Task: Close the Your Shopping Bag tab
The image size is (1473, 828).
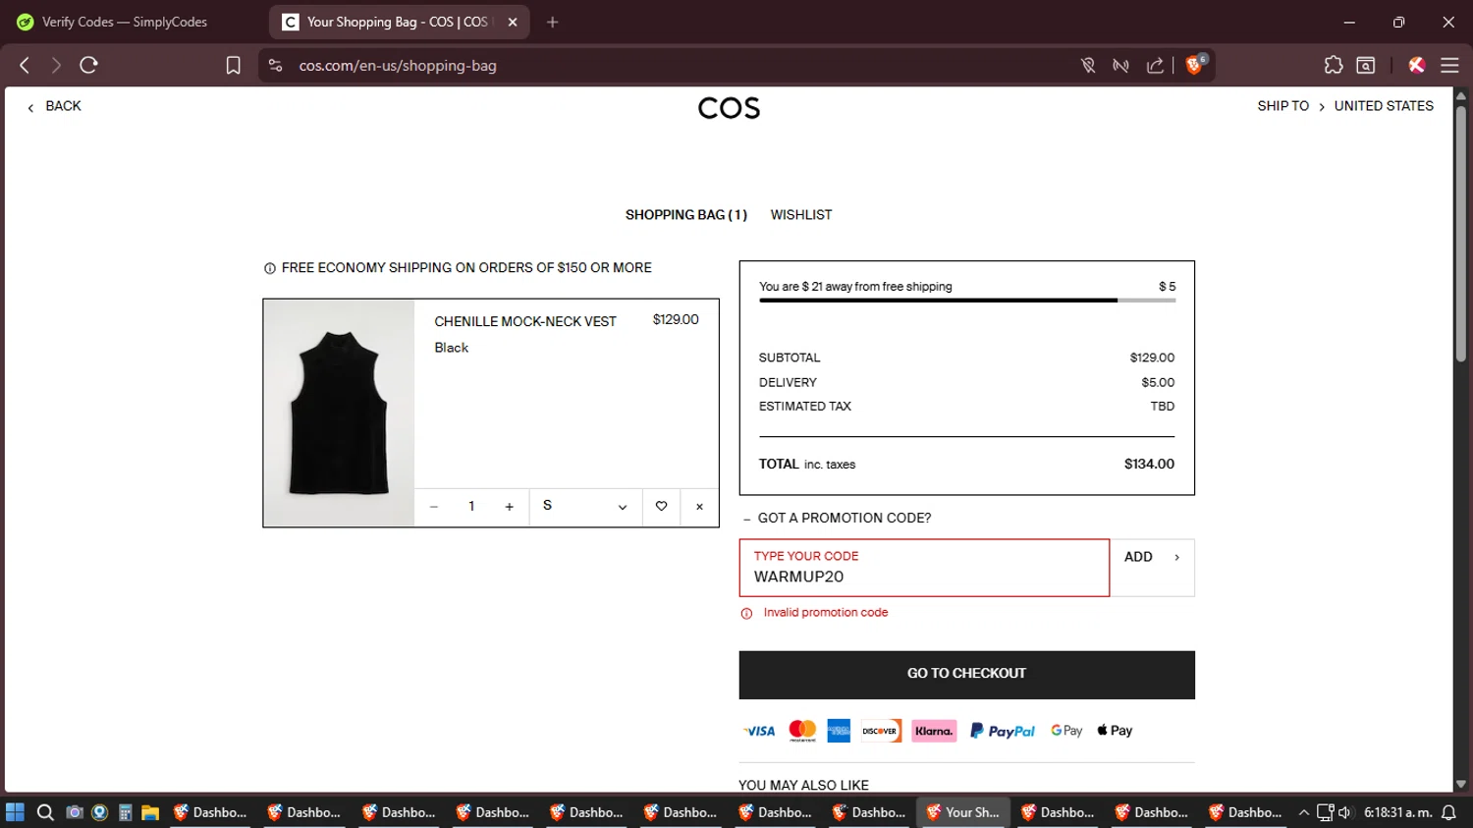Action: point(512,22)
